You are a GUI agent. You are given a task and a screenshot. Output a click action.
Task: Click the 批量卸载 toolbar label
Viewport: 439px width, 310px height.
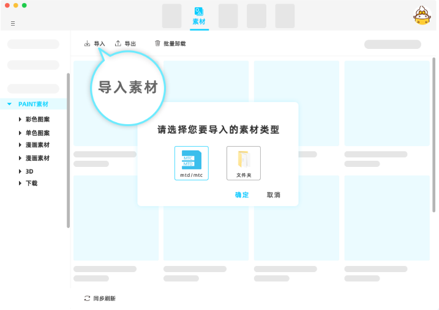[174, 43]
